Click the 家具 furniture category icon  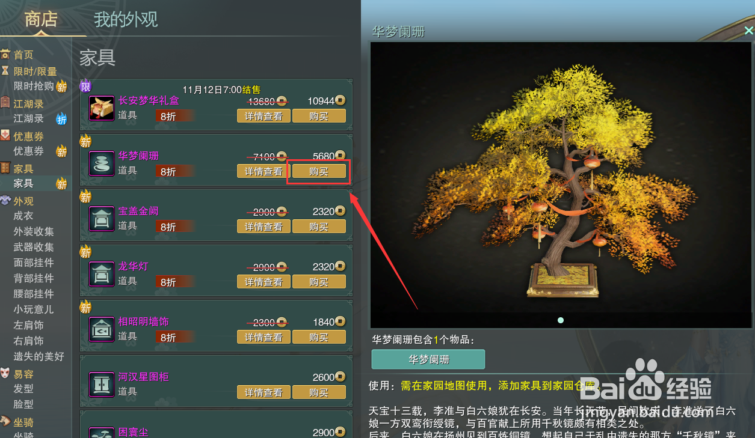7,168
